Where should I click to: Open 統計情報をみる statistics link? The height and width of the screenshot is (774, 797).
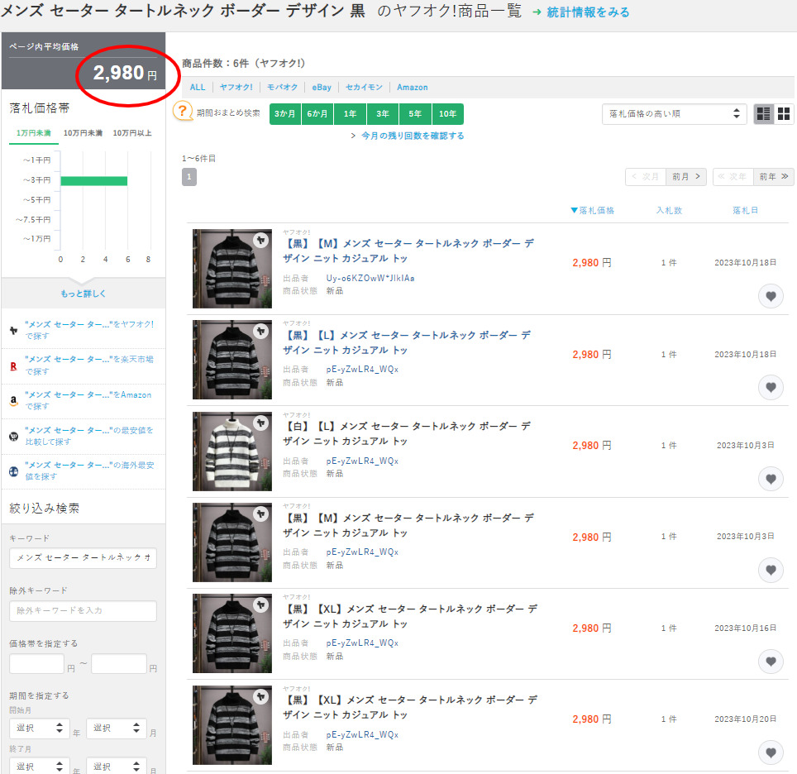(x=587, y=12)
